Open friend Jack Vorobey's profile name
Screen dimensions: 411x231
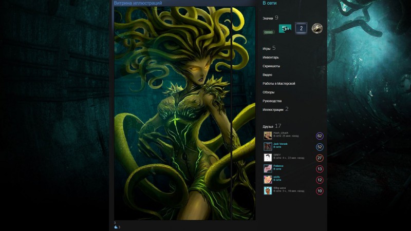click(x=281, y=144)
